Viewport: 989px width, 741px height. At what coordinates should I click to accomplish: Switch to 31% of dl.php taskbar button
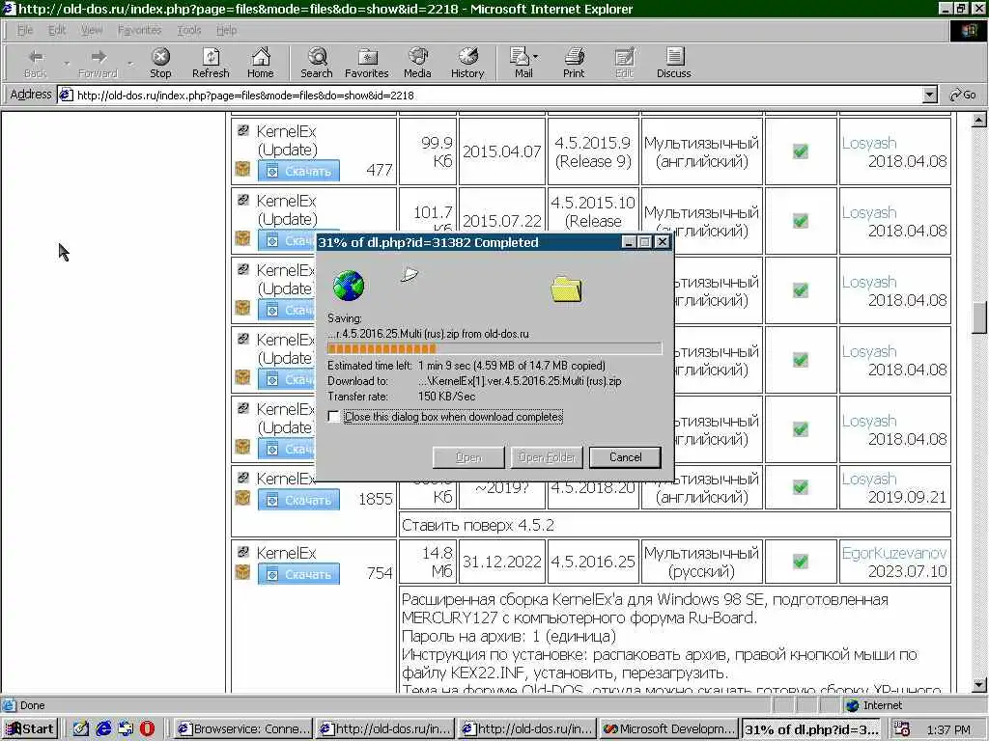811,729
